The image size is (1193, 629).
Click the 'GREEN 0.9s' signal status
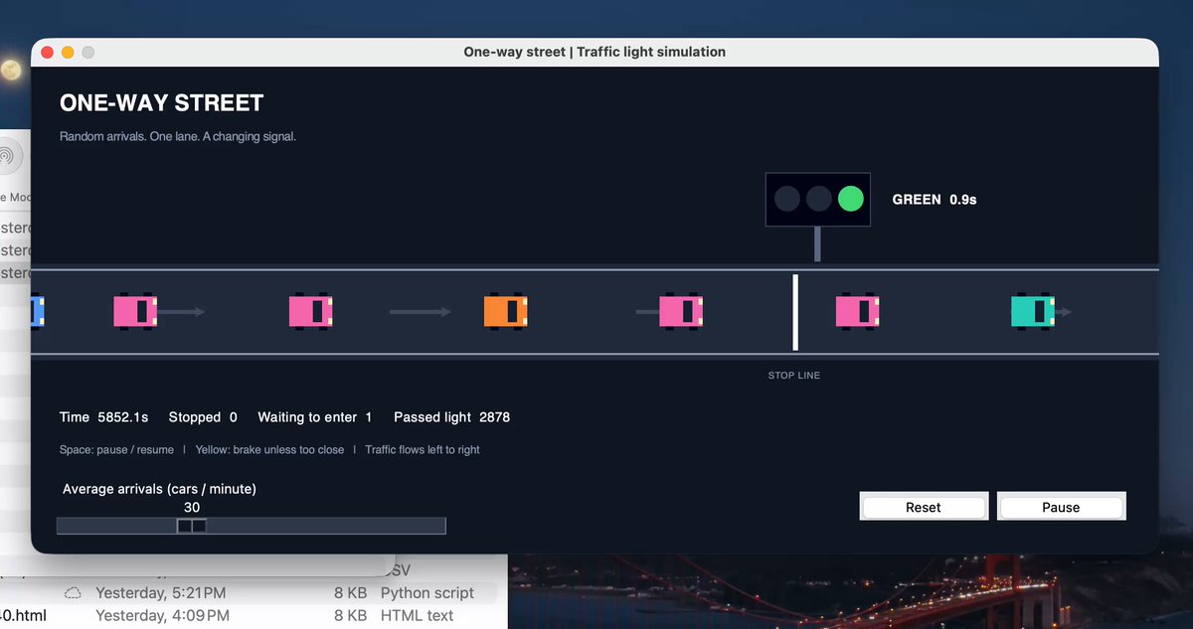click(x=935, y=200)
